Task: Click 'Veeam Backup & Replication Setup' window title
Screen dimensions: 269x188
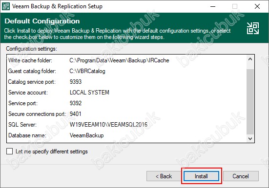Action: pos(57,6)
